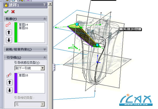The image size is (158, 109).
Task: Open help via question mark icon
Action: (44, 5)
